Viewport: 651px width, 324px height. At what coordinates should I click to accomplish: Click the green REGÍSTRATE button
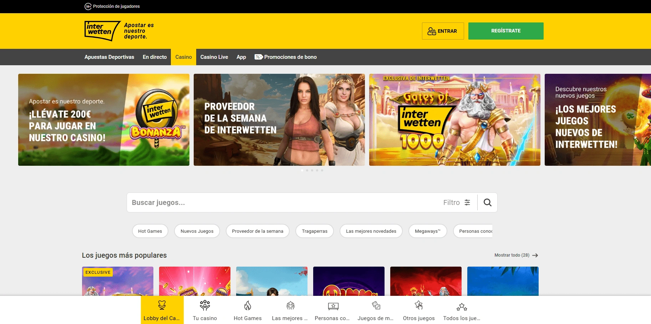[x=505, y=31]
